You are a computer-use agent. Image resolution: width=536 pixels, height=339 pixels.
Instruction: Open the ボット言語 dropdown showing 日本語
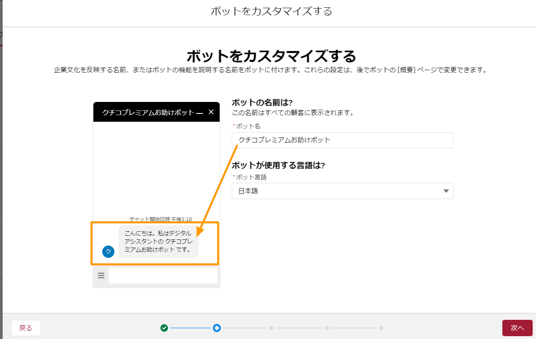coord(342,191)
